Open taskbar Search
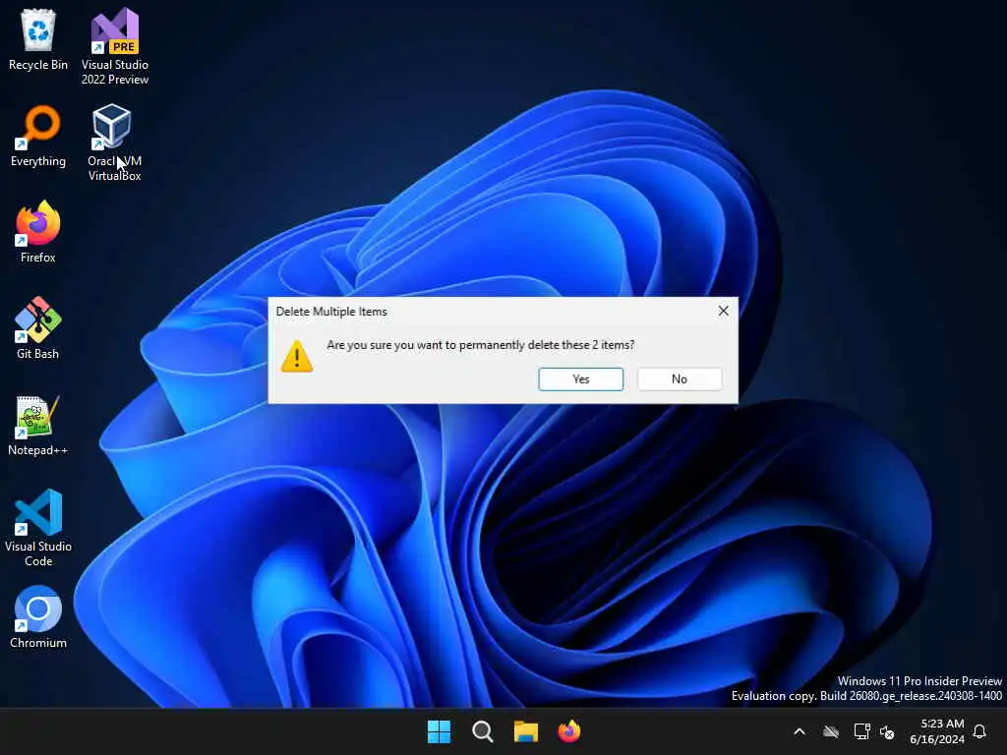The image size is (1007, 755). tap(482, 731)
